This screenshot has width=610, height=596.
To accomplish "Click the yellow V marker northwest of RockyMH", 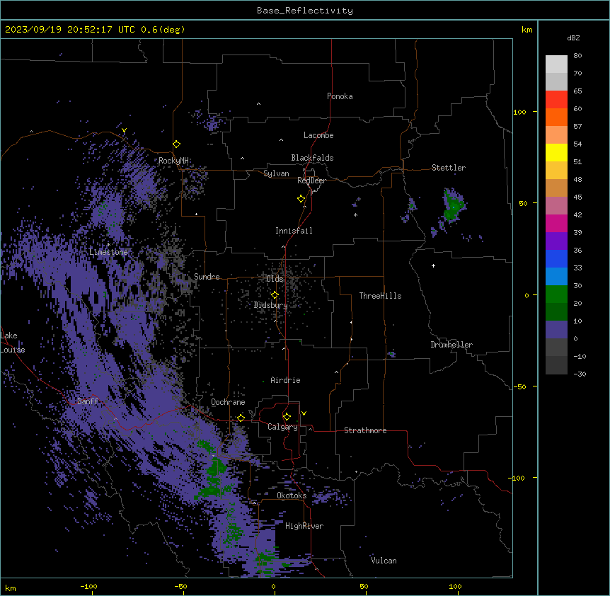I will pyautogui.click(x=124, y=130).
